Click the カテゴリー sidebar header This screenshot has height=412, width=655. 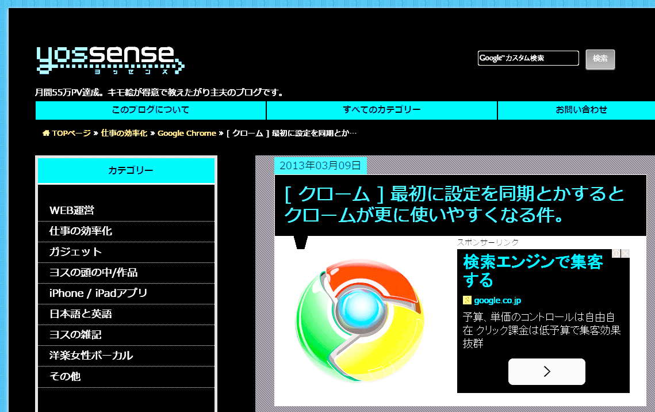(126, 170)
